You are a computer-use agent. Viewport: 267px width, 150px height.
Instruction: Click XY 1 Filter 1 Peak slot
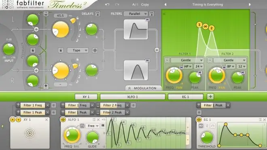coord(33,112)
